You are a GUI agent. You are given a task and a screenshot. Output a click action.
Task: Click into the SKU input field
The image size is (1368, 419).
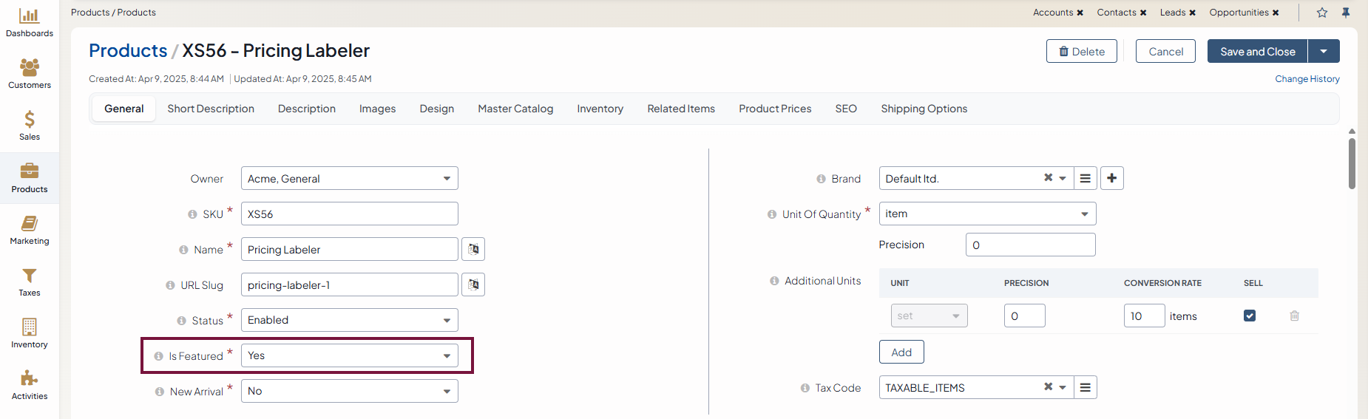coord(349,214)
